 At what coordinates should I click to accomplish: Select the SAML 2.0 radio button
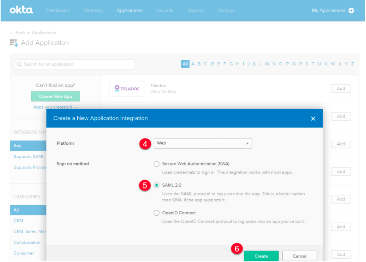(157, 184)
